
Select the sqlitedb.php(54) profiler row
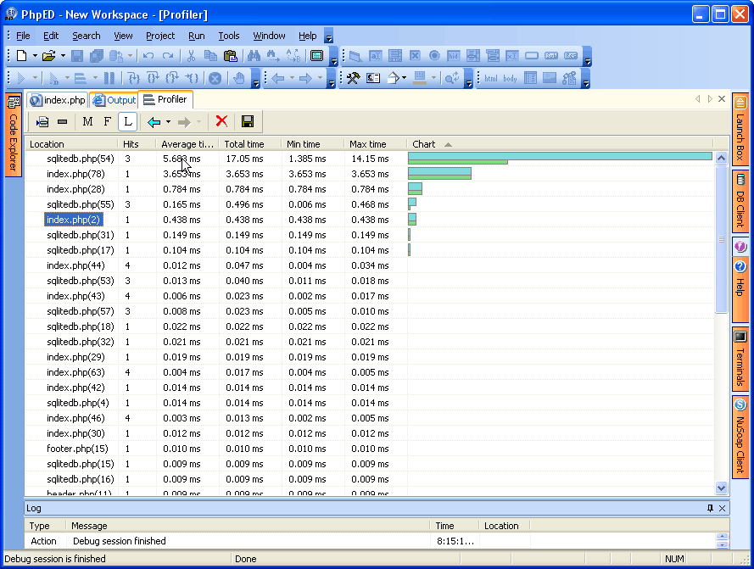75,159
